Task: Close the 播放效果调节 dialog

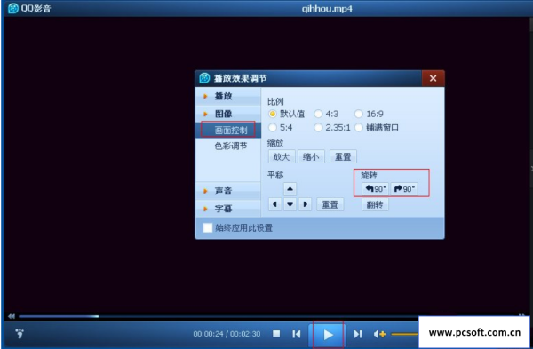Action: pyautogui.click(x=433, y=78)
